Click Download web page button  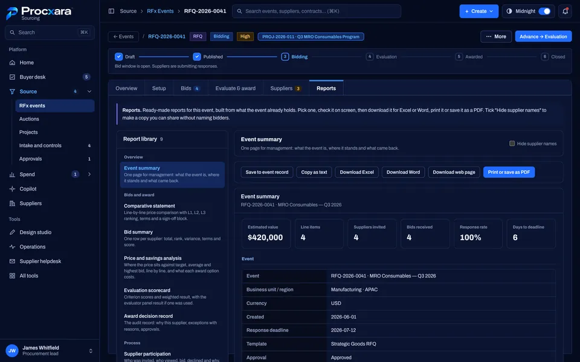[x=454, y=172]
